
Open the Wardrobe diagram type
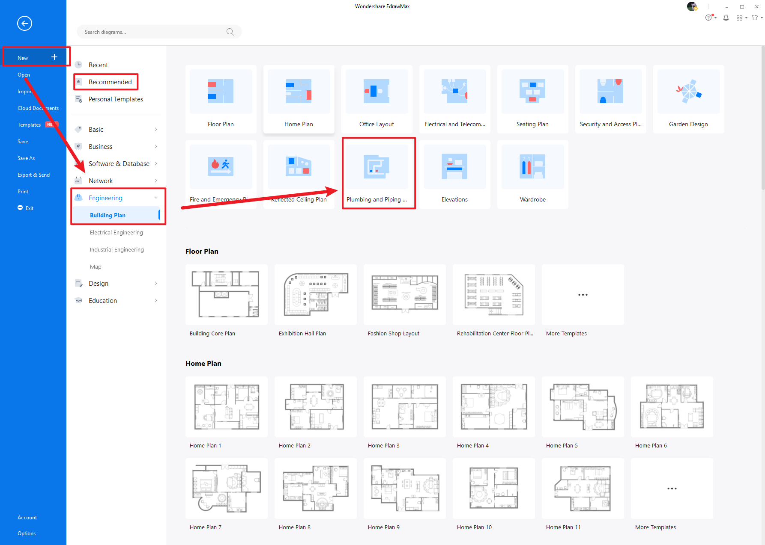point(533,175)
